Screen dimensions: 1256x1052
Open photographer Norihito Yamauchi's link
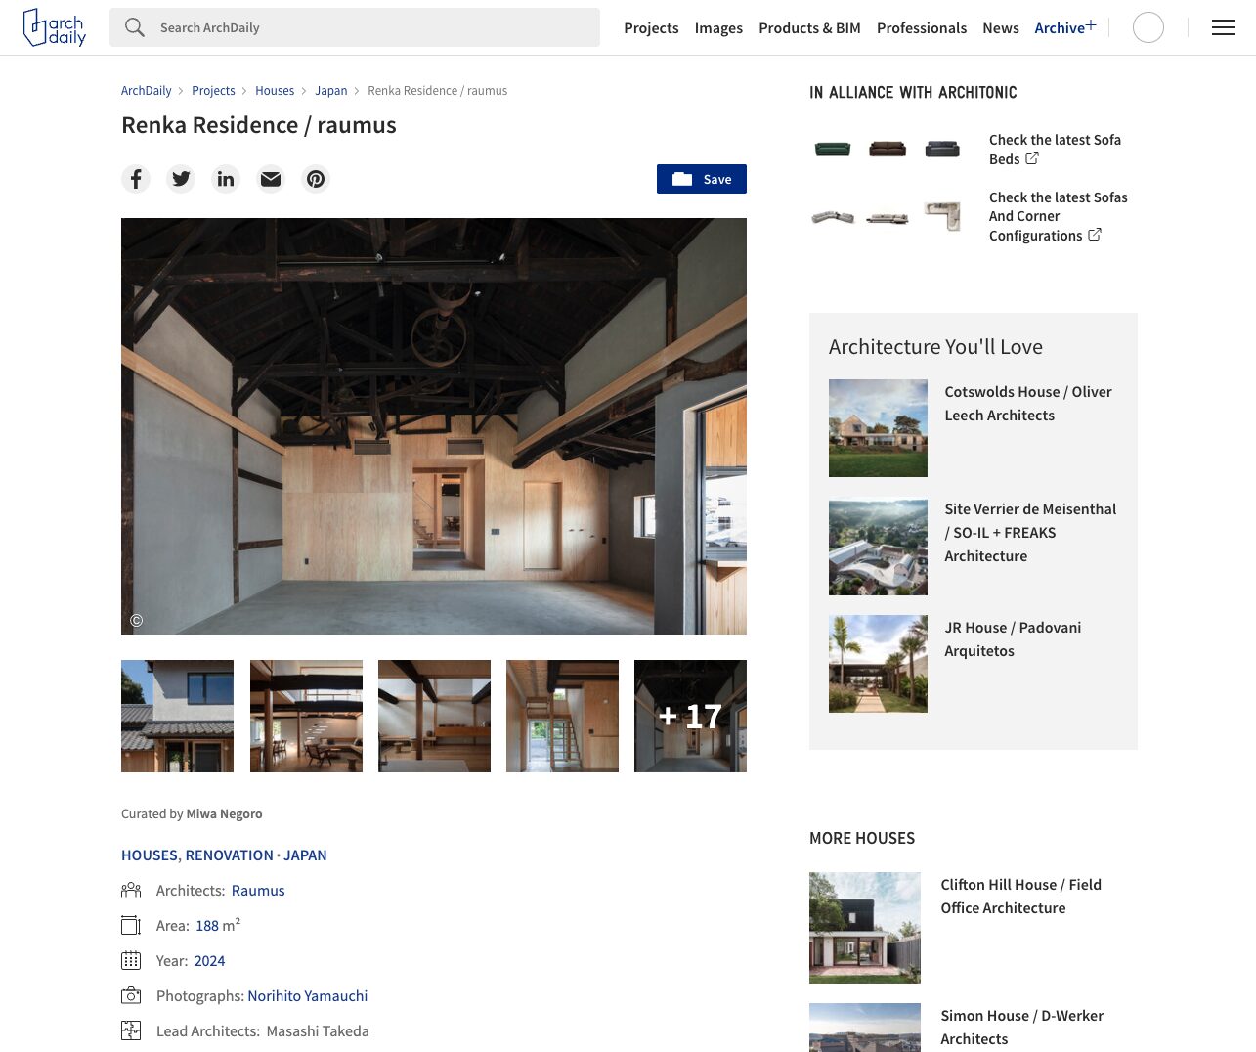coord(307,995)
